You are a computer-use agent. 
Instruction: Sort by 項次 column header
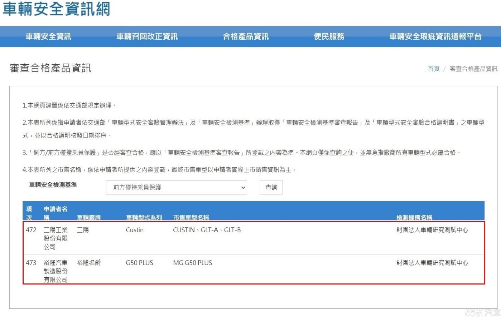tap(29, 213)
